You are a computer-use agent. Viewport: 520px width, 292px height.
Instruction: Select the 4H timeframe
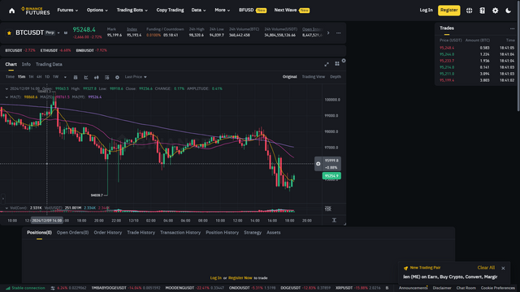coord(39,77)
